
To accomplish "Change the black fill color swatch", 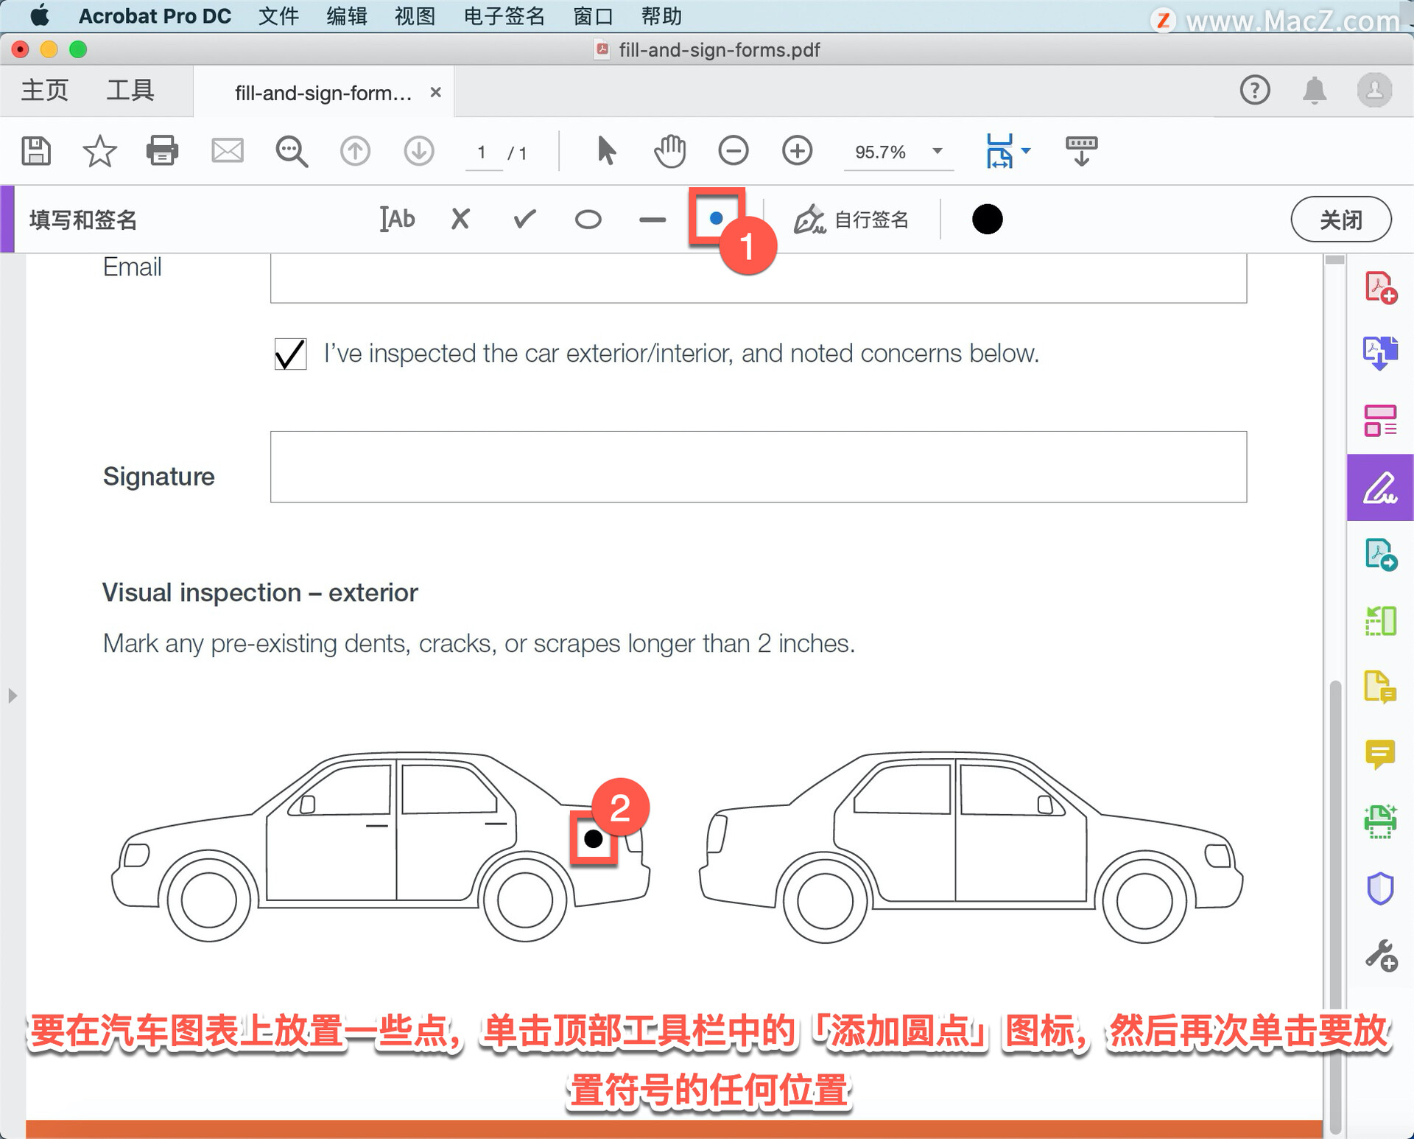I will tap(988, 219).
